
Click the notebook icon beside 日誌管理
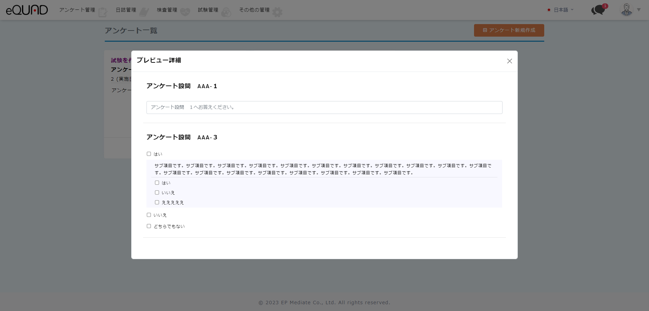click(x=144, y=12)
